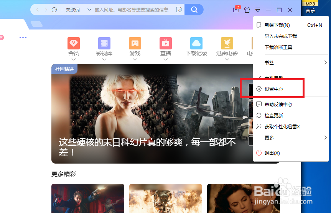Open the 游戏 games icon
This screenshot has height=213, width=331.
135,43
